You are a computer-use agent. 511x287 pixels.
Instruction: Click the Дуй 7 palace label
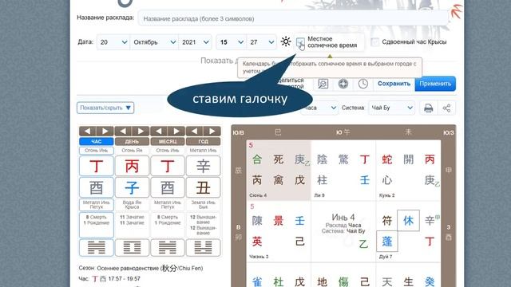(x=386, y=257)
